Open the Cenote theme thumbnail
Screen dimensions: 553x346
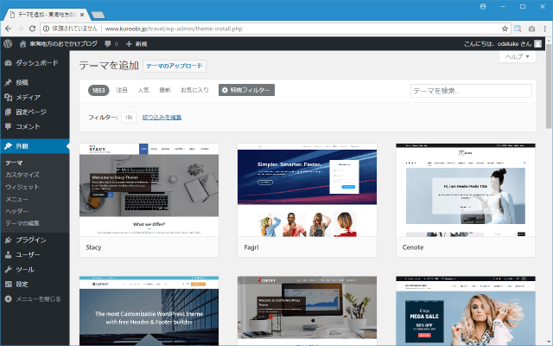[466, 190]
